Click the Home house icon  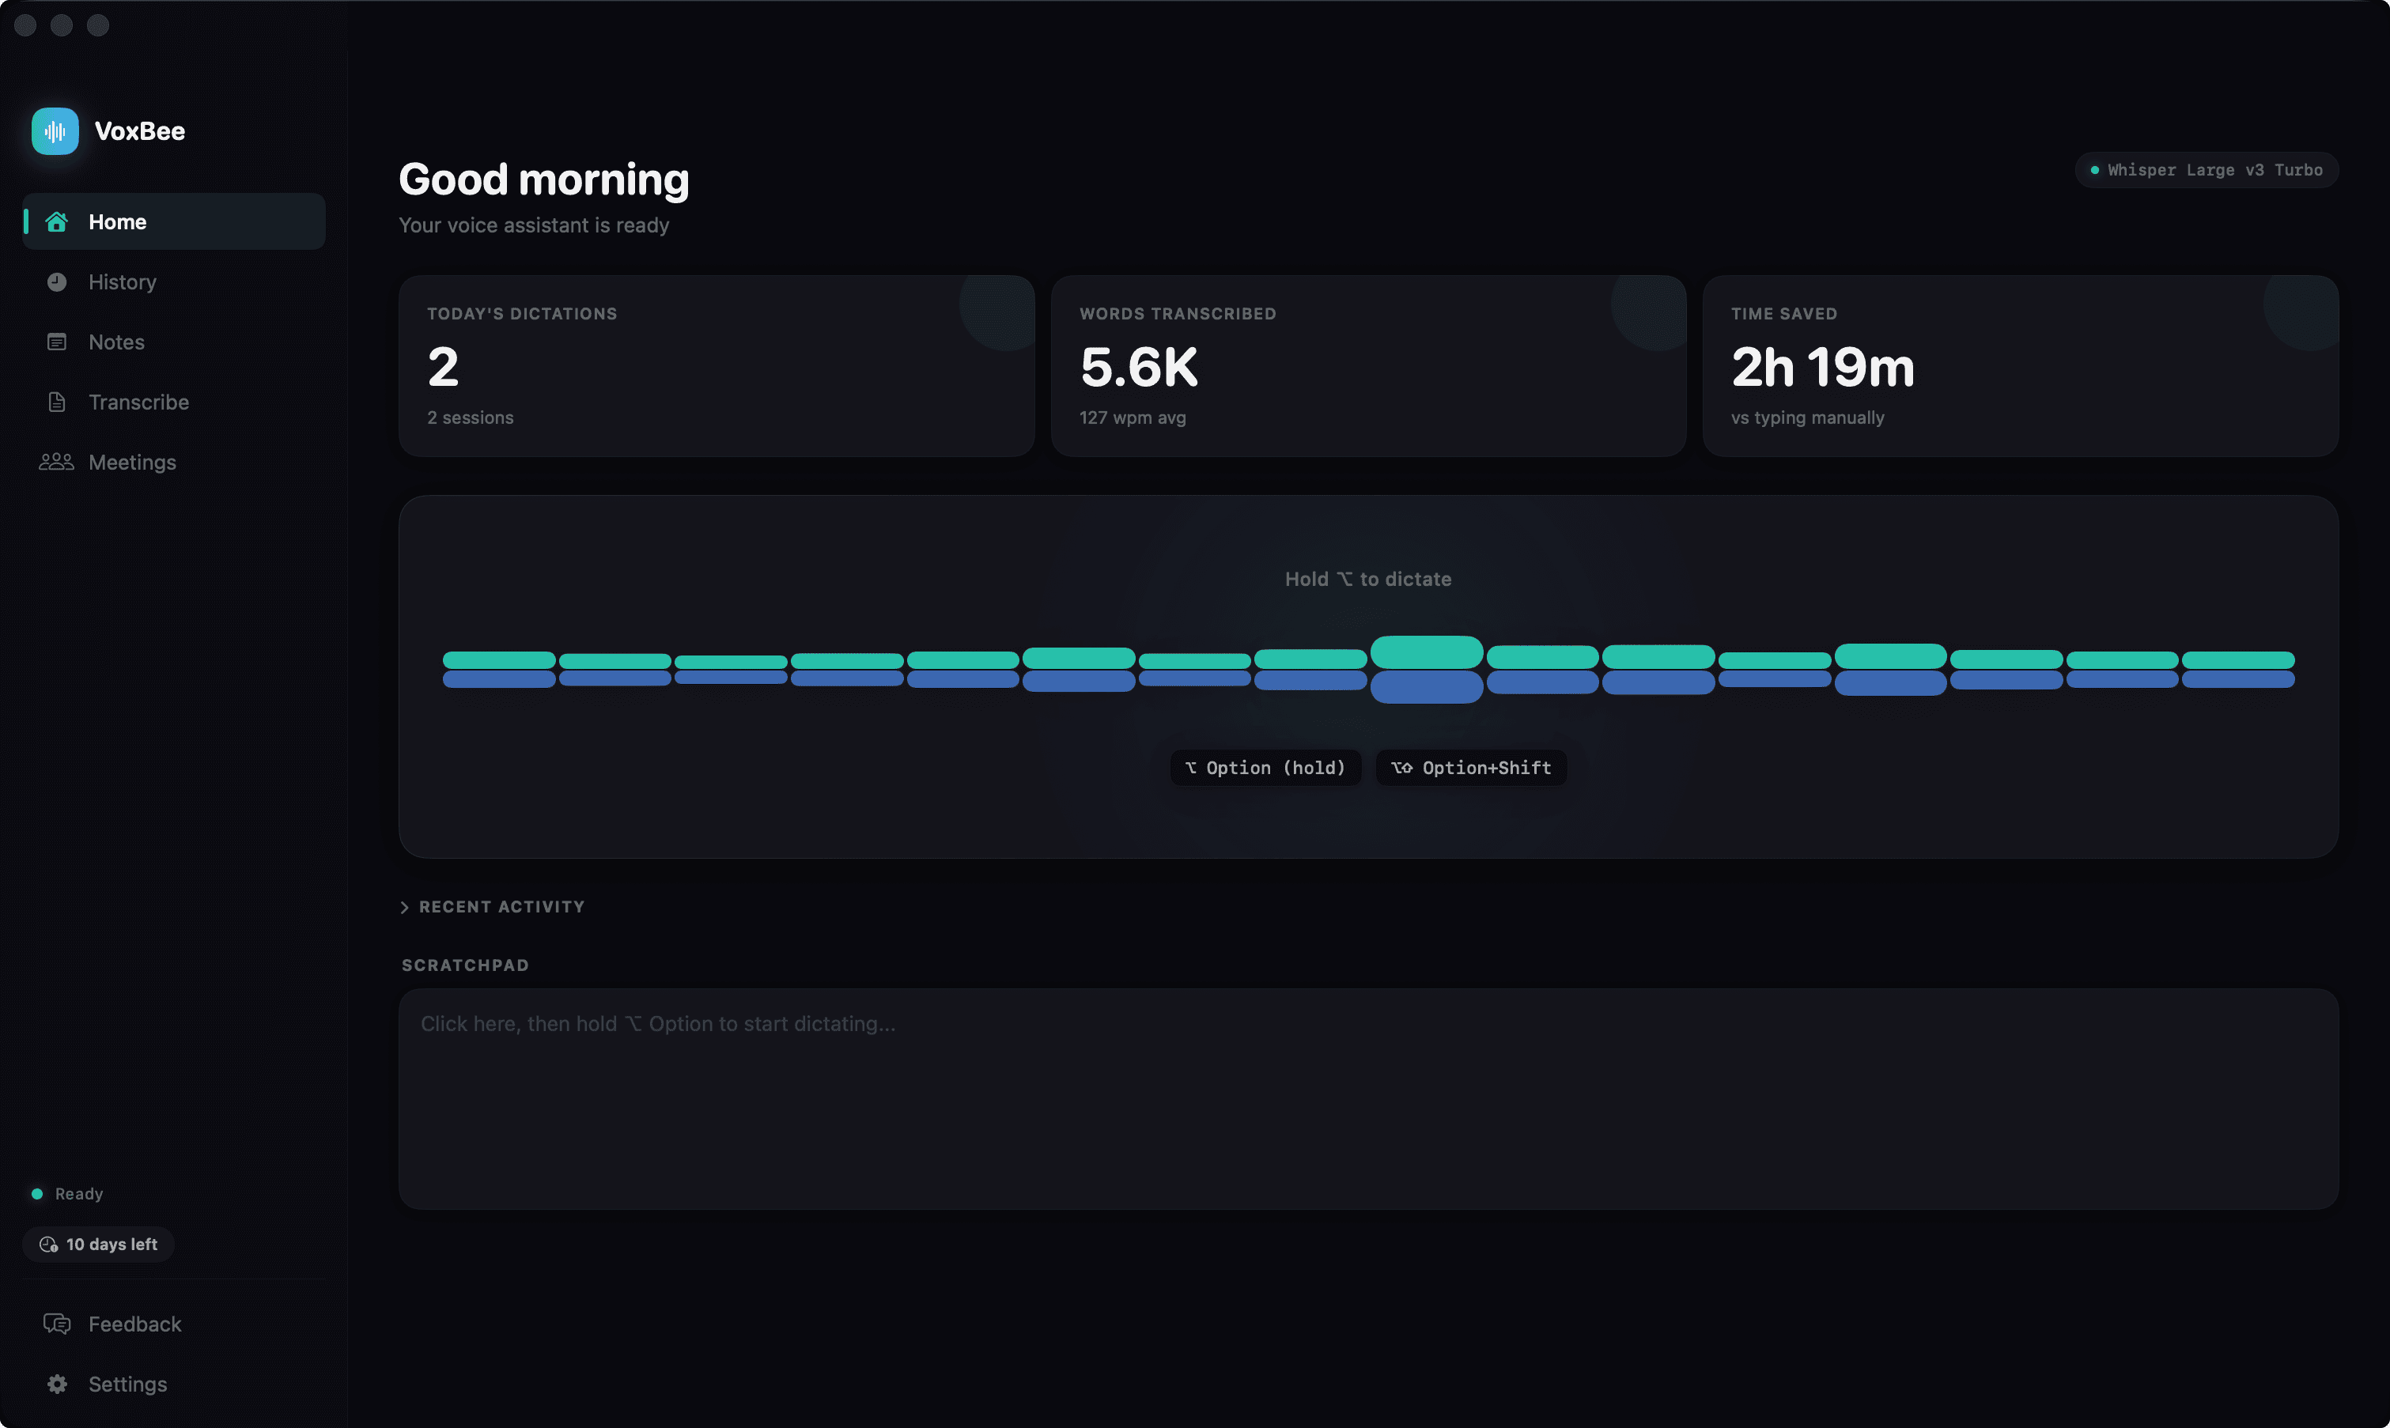pos(56,221)
